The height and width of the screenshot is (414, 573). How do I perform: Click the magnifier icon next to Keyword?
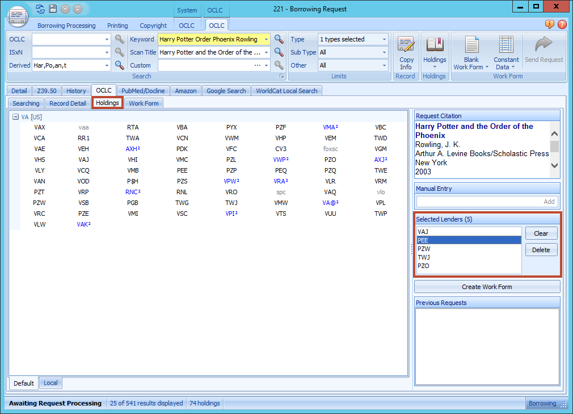click(278, 39)
